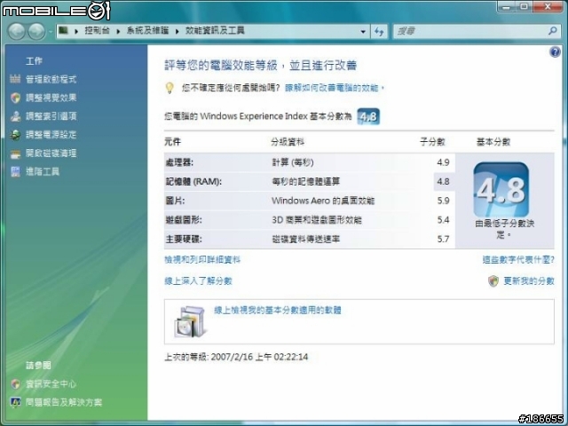The width and height of the screenshot is (568, 426).
Task: Click the software box icon
Action: [190, 322]
